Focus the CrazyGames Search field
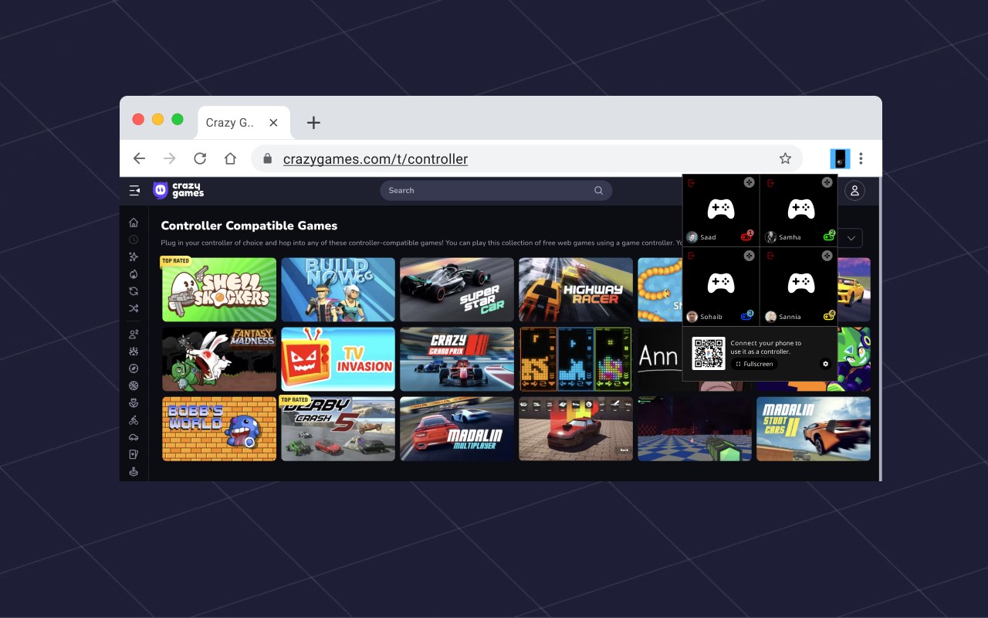This screenshot has width=988, height=618. (x=496, y=190)
